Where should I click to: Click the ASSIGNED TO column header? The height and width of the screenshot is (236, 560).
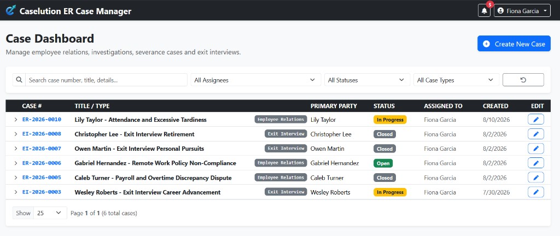(443, 106)
